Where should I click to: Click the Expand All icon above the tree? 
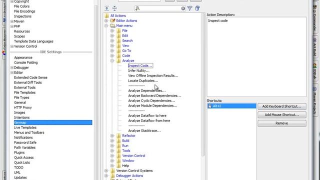(x=106, y=8)
